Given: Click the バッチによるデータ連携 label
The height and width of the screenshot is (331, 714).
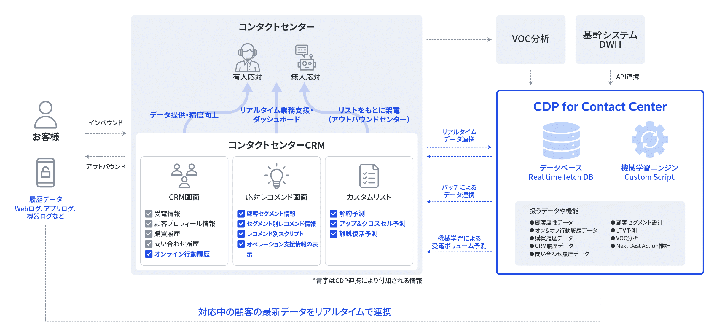Looking at the screenshot, I should 459,191.
